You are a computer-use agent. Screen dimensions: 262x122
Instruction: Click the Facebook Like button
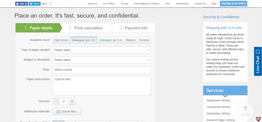(22, 4)
